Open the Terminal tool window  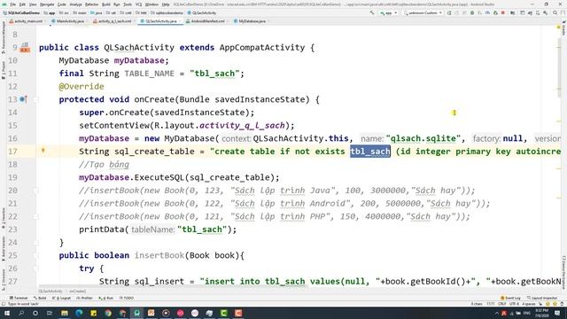point(19,298)
